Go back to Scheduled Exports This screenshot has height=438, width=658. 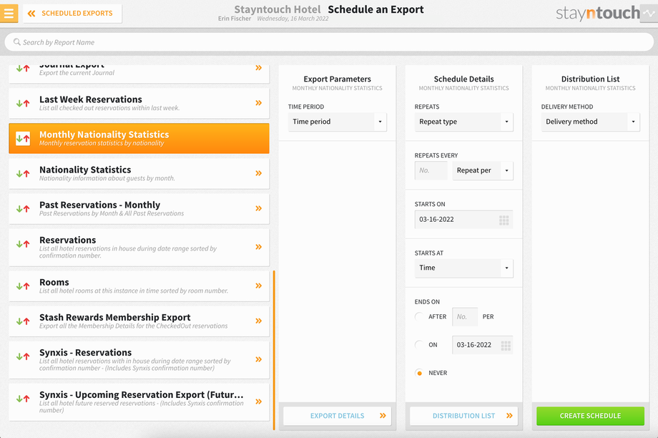coord(72,14)
